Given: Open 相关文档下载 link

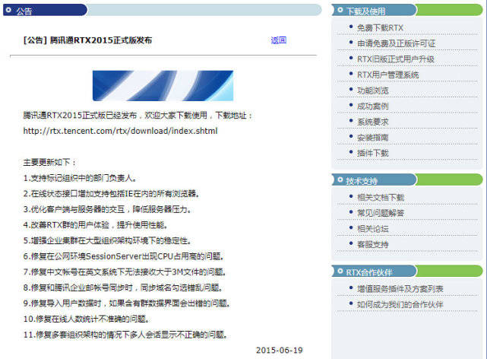Looking at the screenshot, I should point(381,197).
